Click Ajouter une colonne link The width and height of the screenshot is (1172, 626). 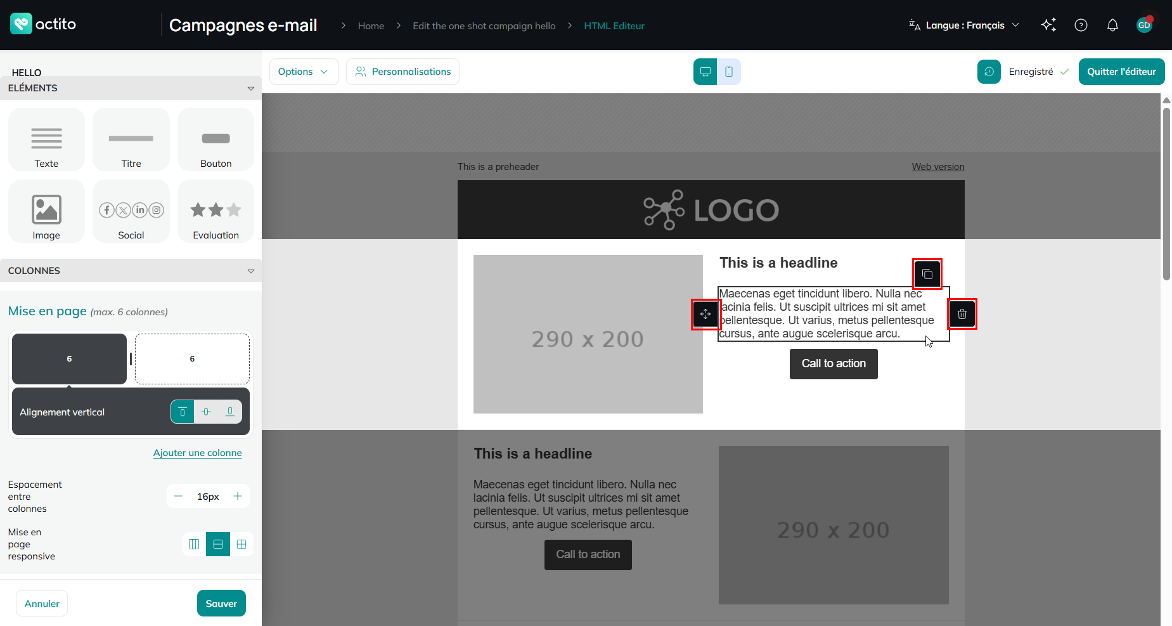tap(197, 453)
